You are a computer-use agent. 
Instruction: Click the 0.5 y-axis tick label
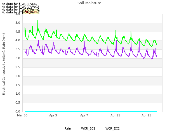pos(18,102)
